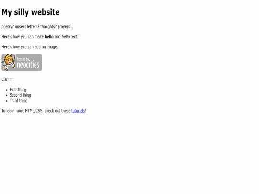Click the 'LISTTT:' label text
The width and height of the screenshot is (259, 194).
(x=8, y=80)
